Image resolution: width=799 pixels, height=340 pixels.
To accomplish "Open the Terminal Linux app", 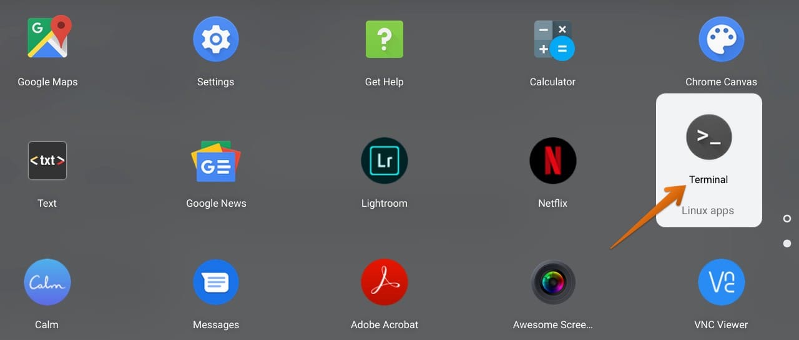I will 709,137.
